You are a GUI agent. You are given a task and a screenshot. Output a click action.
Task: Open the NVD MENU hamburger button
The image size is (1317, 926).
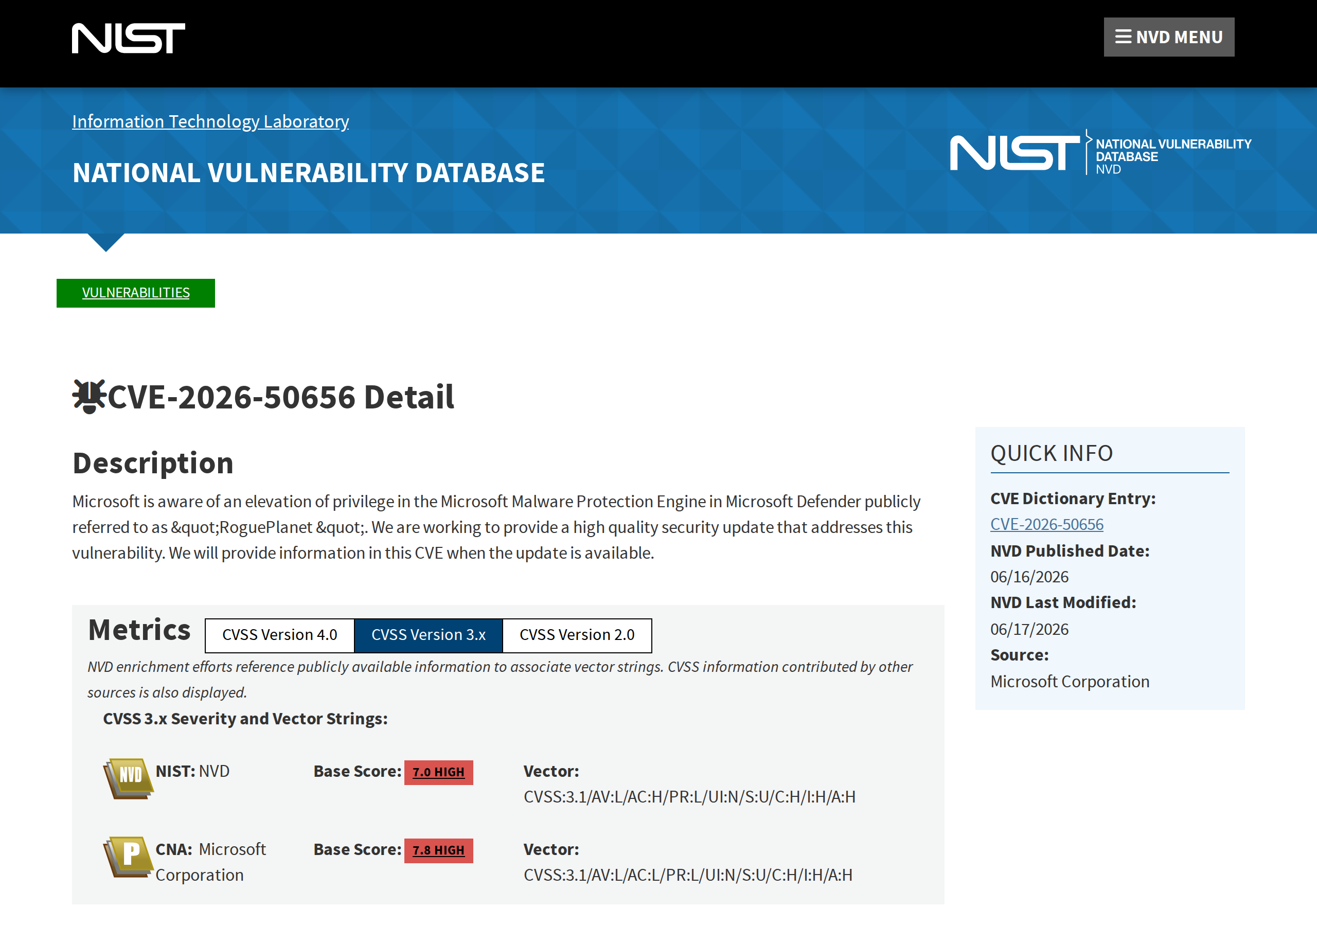[x=1168, y=37]
